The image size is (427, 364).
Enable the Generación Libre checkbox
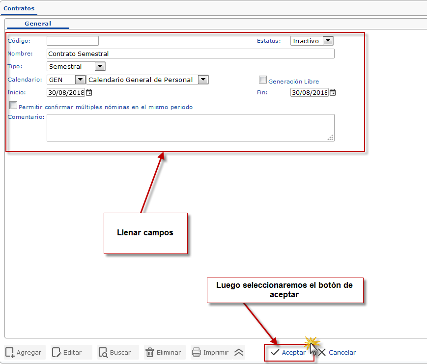point(262,80)
